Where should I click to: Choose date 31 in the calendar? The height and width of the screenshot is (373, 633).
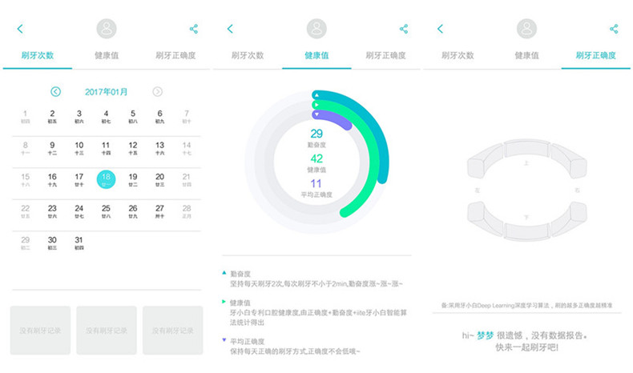(x=79, y=242)
